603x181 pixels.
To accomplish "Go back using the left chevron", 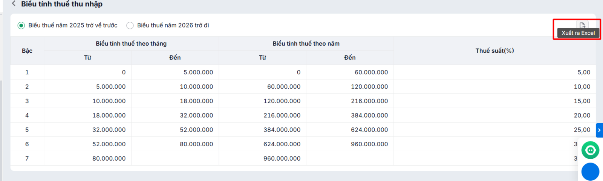I will [14, 4].
